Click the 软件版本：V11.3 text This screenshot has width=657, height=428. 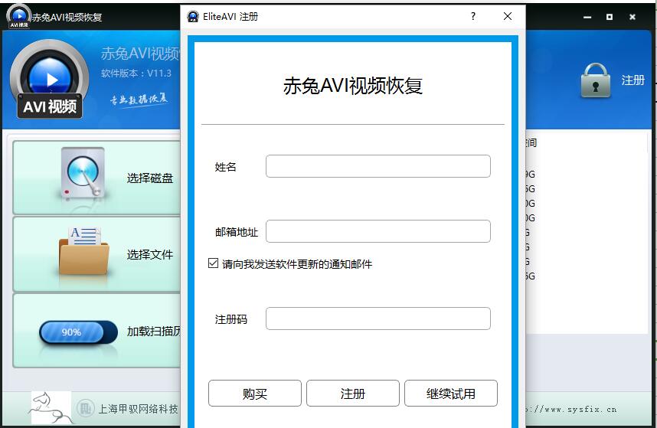click(136, 74)
